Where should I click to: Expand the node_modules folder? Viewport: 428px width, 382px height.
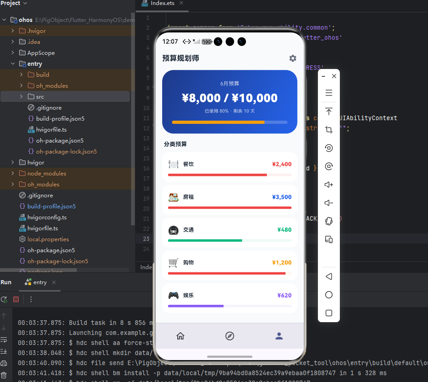point(12,173)
